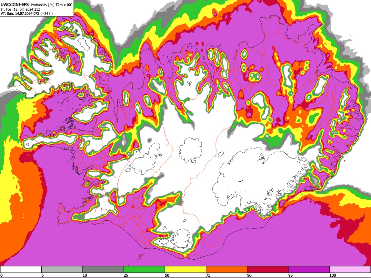The width and height of the screenshot is (371, 278).
Task: Click the legend label '50'
Action: point(167,275)
